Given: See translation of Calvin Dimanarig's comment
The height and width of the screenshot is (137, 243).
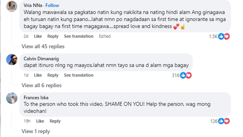Looking at the screenshot, I should [79, 75].
